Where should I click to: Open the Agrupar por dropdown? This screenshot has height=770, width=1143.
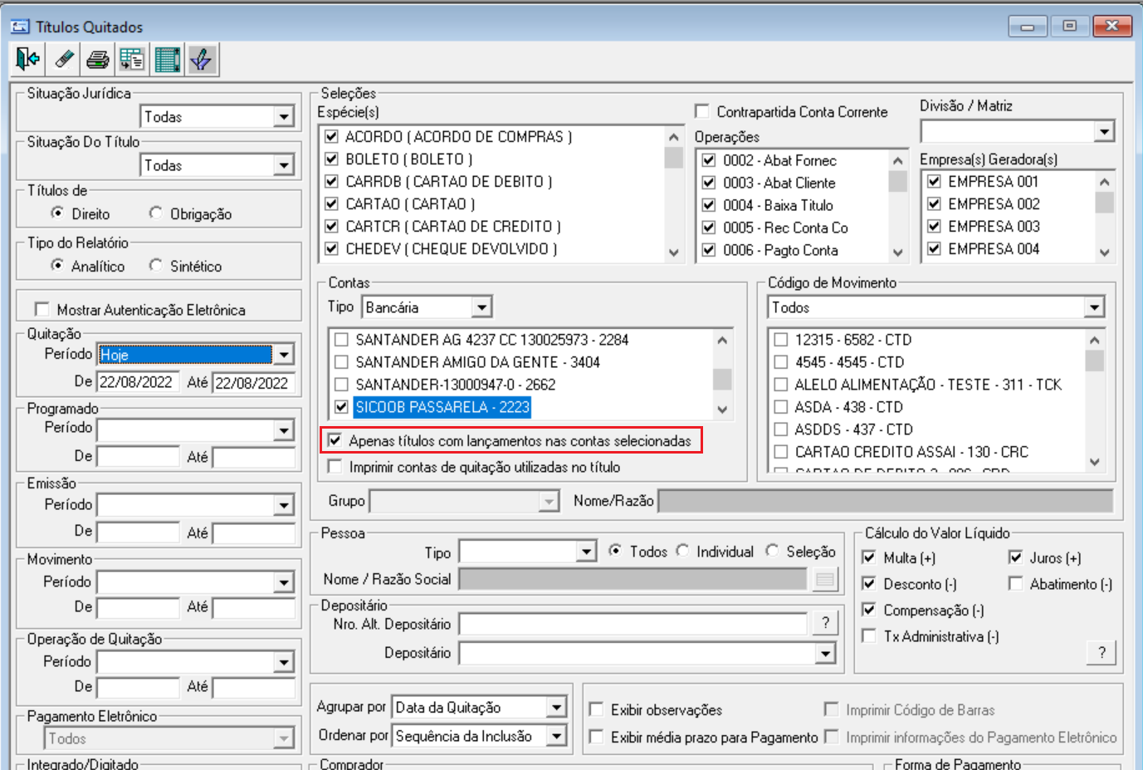[556, 708]
